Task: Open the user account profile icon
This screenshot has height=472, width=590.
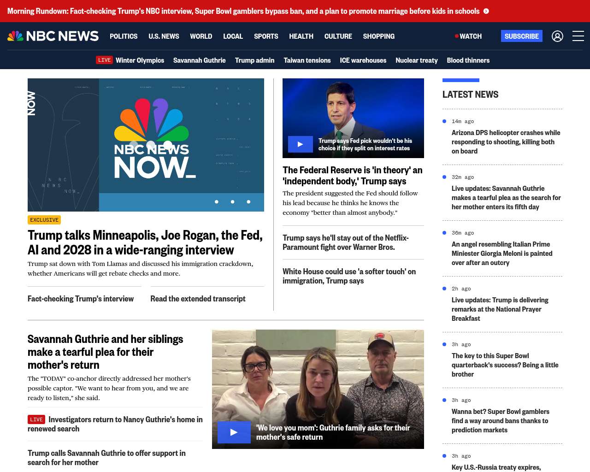Action: coord(557,36)
